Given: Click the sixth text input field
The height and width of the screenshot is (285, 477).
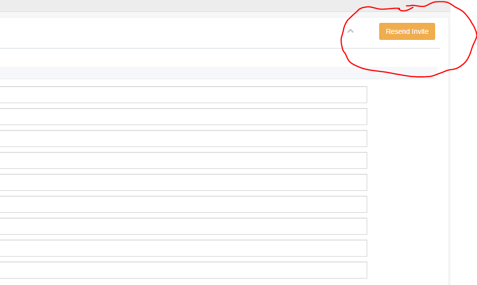Looking at the screenshot, I should (x=183, y=204).
